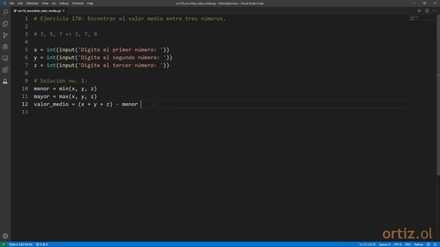Click line number 10 in gutter
Screen dimensions: 440x247
coord(25,89)
